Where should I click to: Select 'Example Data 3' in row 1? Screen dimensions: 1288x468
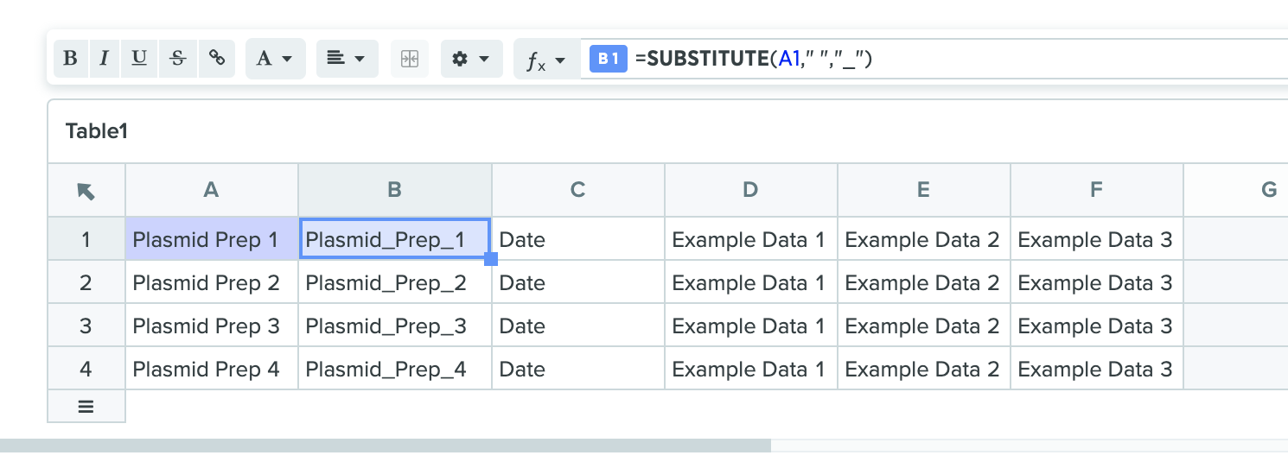[1097, 239]
